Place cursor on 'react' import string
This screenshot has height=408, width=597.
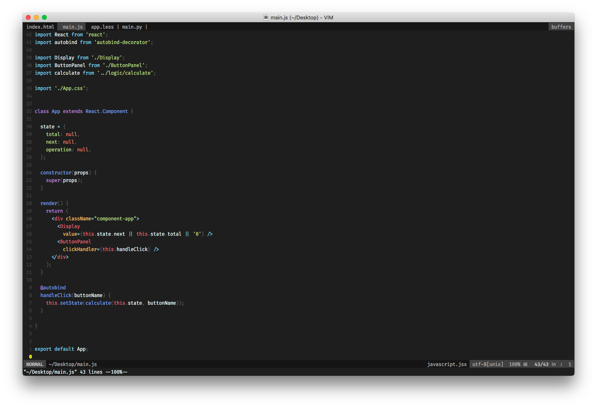(x=96, y=35)
